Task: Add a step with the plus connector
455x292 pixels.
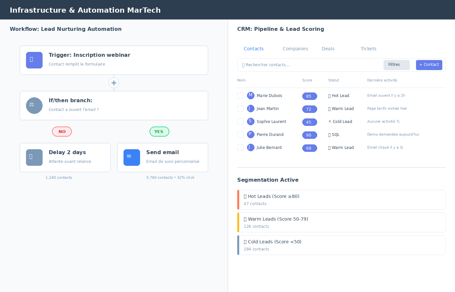Action: coord(114,83)
